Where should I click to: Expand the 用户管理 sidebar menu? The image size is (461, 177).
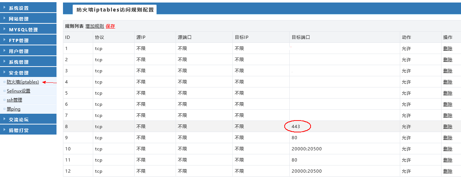28,51
